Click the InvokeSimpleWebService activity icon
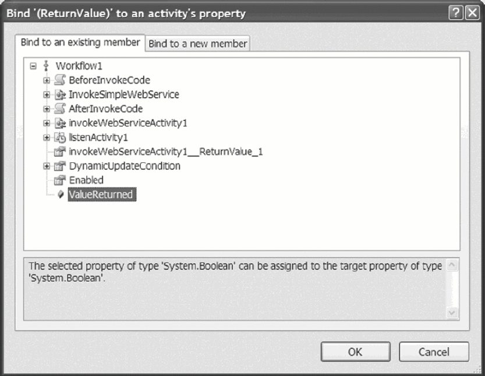The image size is (485, 376). (59, 94)
